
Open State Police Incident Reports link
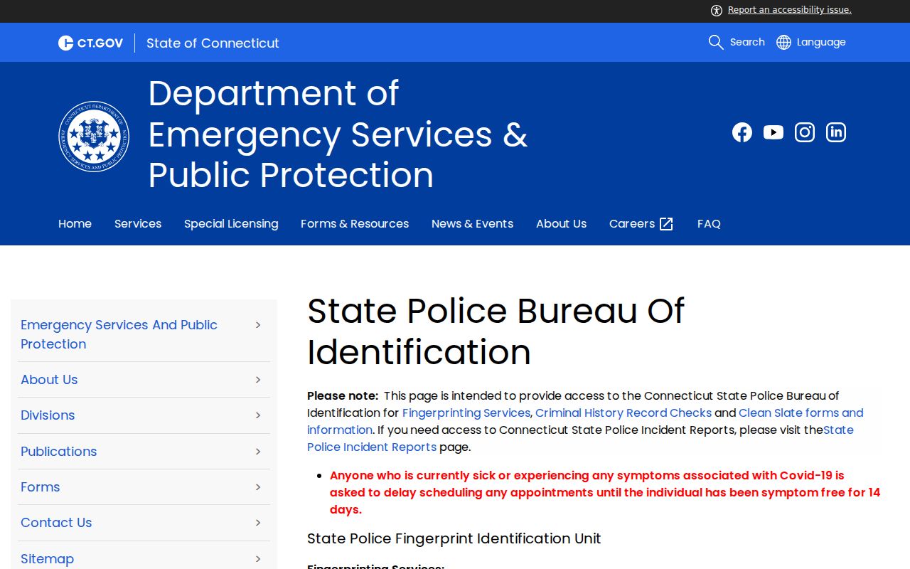tap(372, 447)
